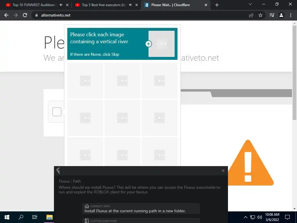297x223 pixels.
Task: Bookmark this page with the star
Action: [x=260, y=15]
